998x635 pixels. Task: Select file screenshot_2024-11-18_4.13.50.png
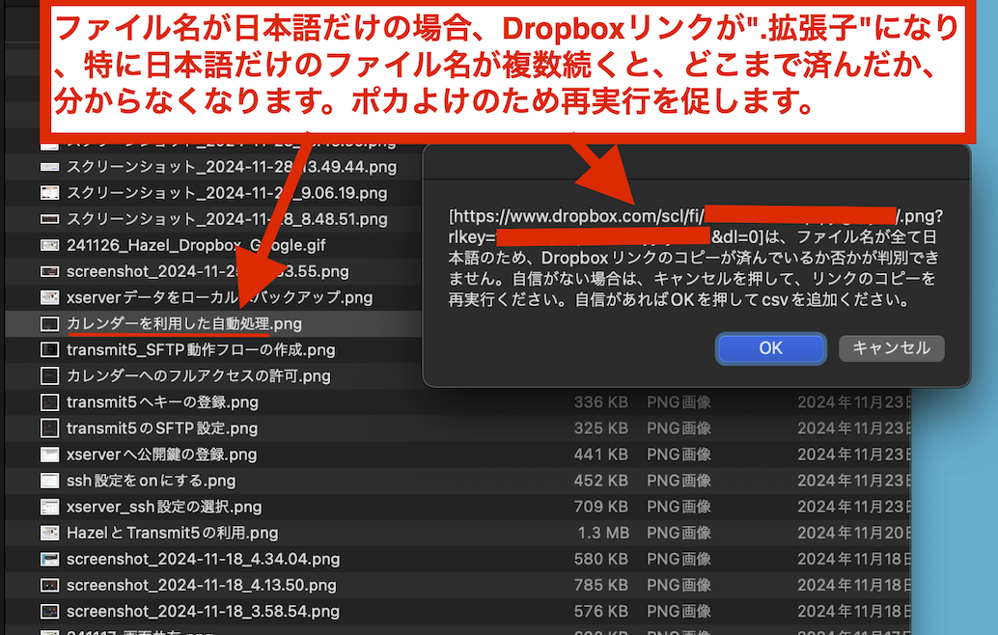pyautogui.click(x=203, y=585)
